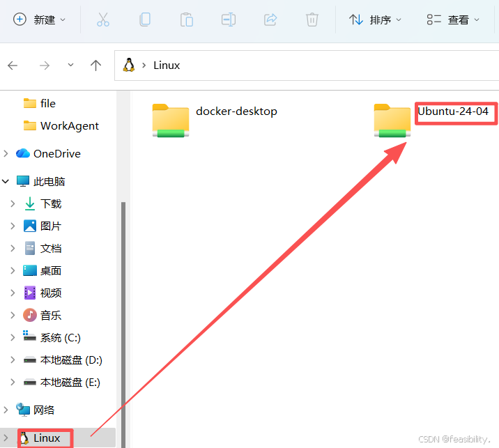
Task: Expand the 下载 tree node
Action: click(x=13, y=203)
